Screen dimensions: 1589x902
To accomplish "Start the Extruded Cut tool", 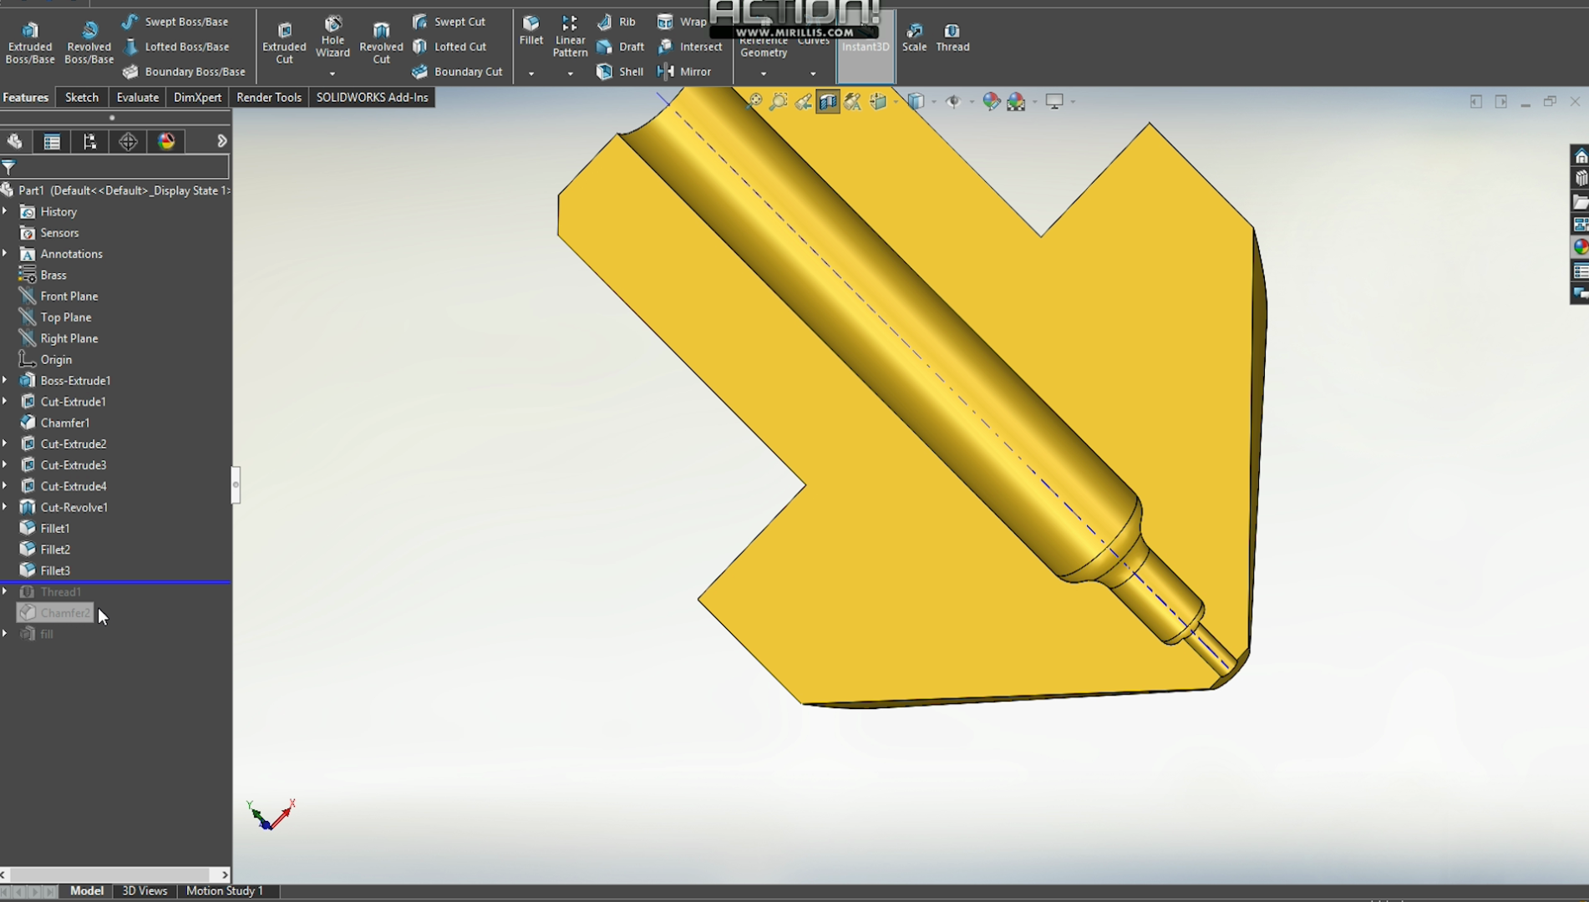I will pos(284,43).
